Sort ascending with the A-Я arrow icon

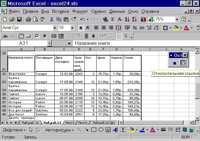point(127,19)
